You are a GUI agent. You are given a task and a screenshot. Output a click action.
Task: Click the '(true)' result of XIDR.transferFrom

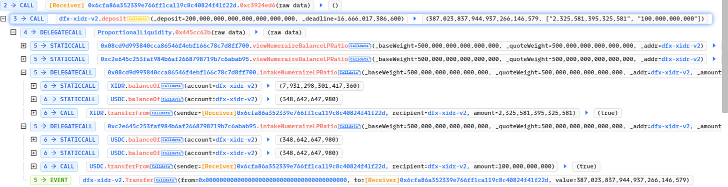point(607,113)
